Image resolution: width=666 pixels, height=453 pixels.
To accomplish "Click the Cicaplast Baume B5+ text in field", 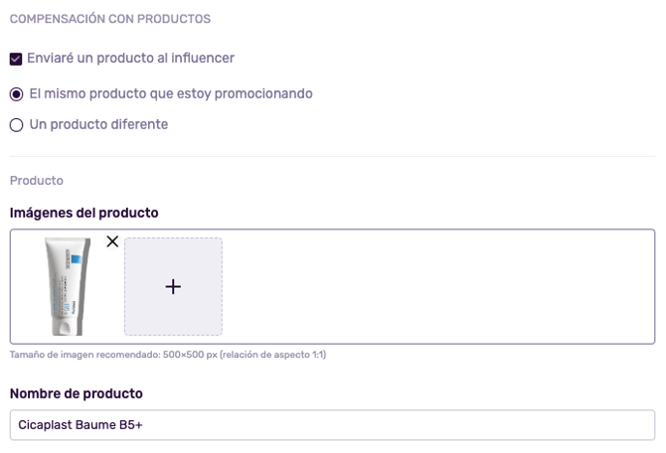I will click(x=83, y=425).
